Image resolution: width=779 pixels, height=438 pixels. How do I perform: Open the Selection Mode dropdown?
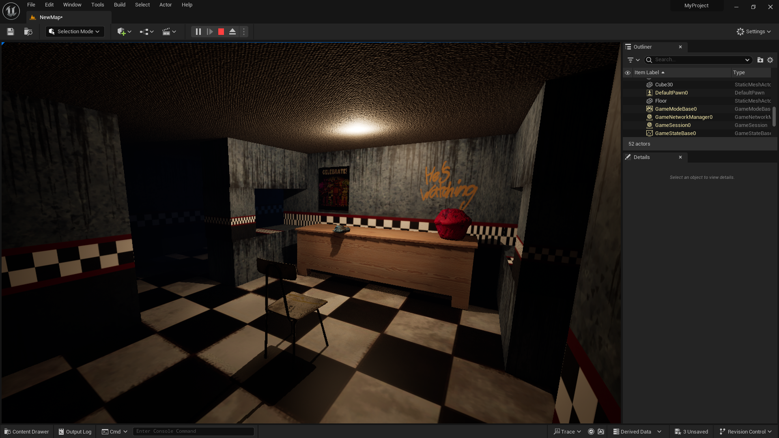click(x=75, y=32)
